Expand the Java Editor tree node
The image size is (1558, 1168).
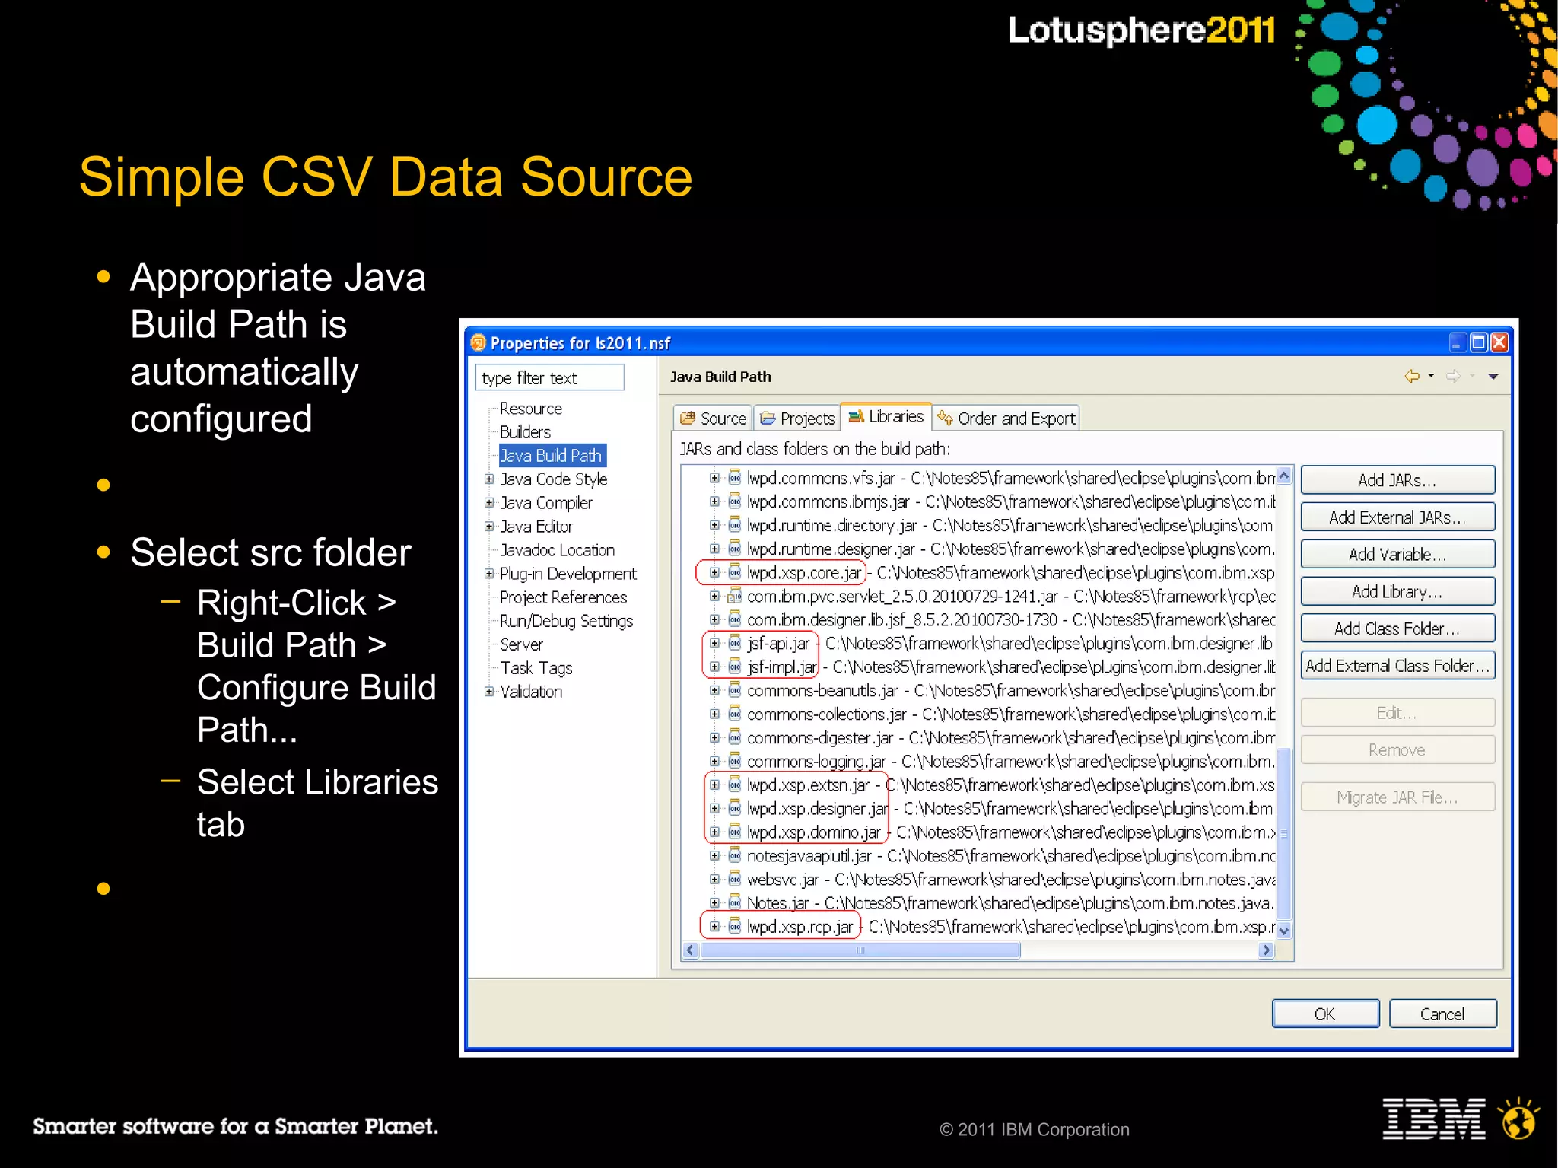(489, 526)
